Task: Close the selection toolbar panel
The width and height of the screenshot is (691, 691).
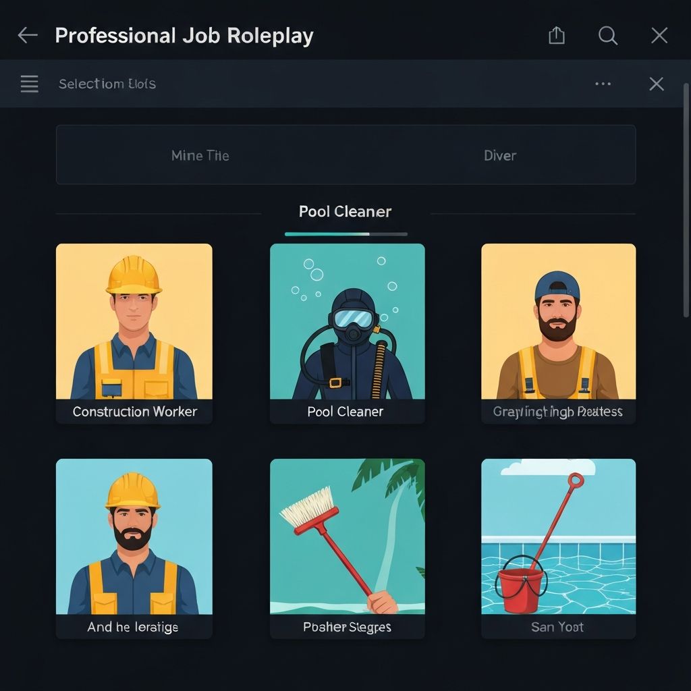Action: click(656, 84)
